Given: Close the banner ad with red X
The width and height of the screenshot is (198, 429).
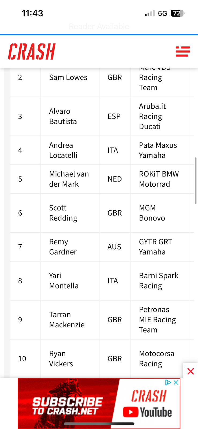Looking at the screenshot, I should pos(190,371).
